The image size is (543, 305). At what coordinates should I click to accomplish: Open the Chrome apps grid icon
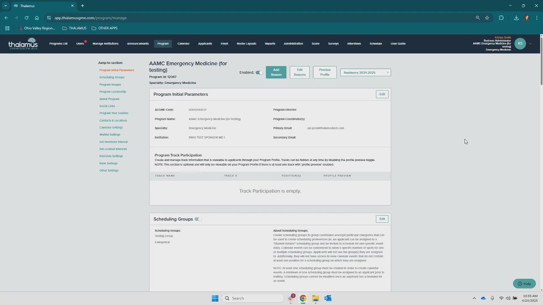[7, 28]
